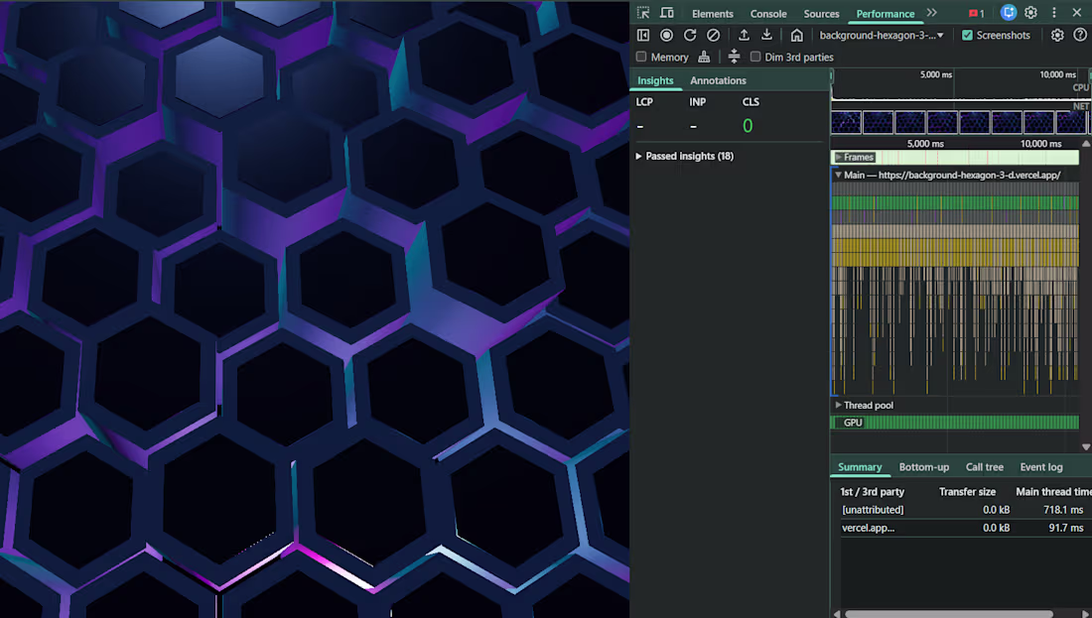The height and width of the screenshot is (618, 1092).
Task: Record and reload the page
Action: point(689,35)
